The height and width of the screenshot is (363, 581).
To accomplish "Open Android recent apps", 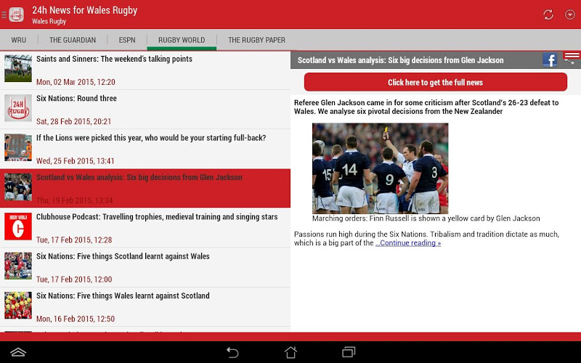I will click(349, 352).
